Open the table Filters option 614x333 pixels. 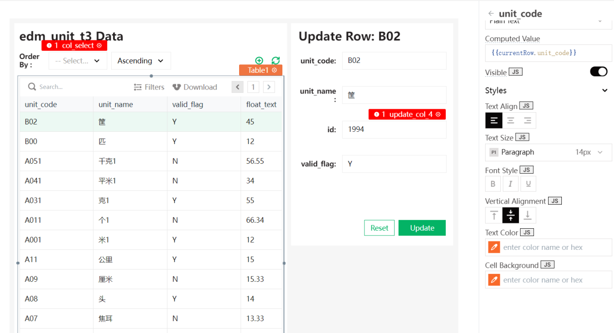149,87
